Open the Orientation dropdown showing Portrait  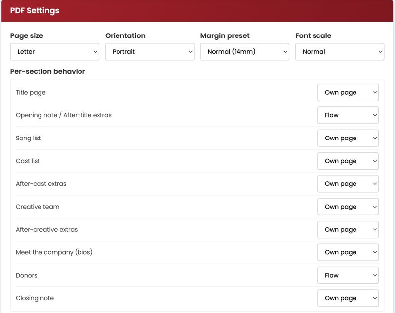(150, 52)
